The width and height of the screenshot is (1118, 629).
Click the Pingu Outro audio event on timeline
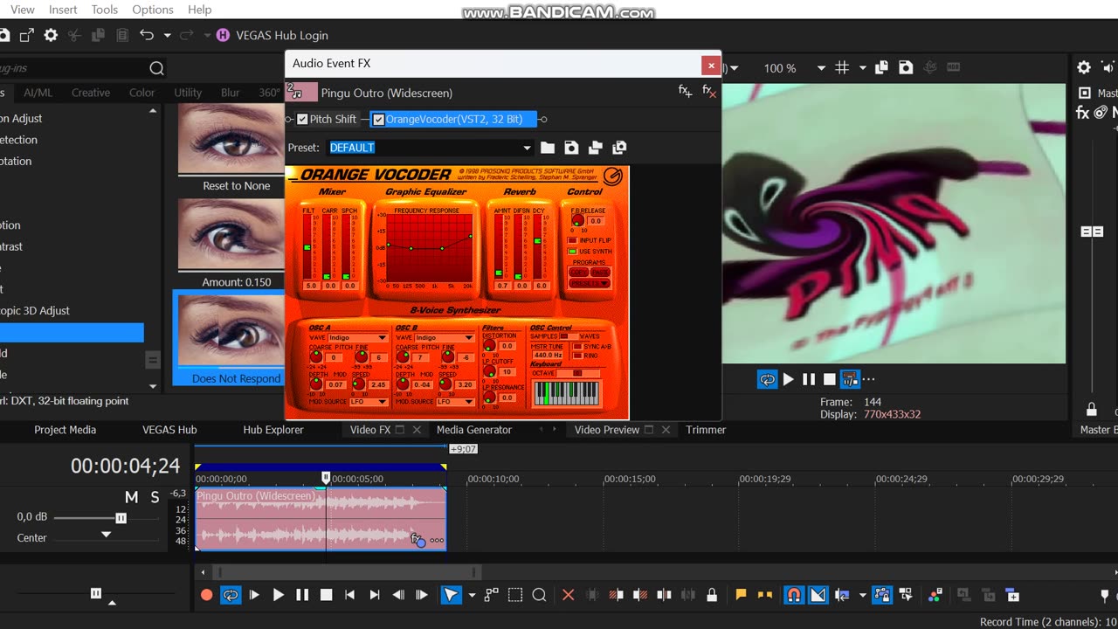pos(320,519)
